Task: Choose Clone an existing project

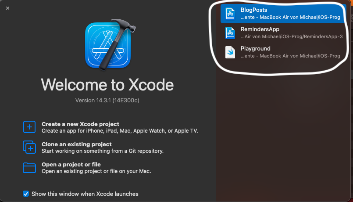Action: (93, 148)
